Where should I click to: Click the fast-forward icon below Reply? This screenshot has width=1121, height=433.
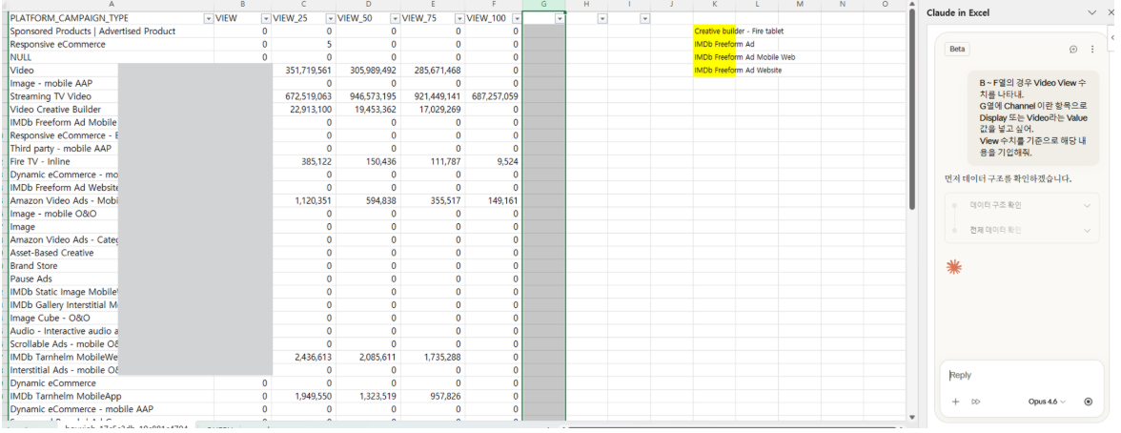click(x=976, y=402)
